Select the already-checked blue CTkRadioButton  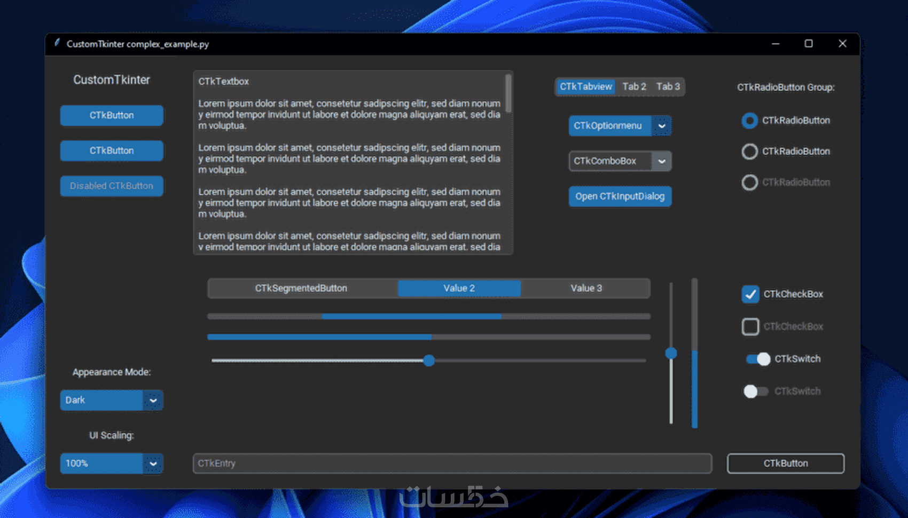click(750, 121)
